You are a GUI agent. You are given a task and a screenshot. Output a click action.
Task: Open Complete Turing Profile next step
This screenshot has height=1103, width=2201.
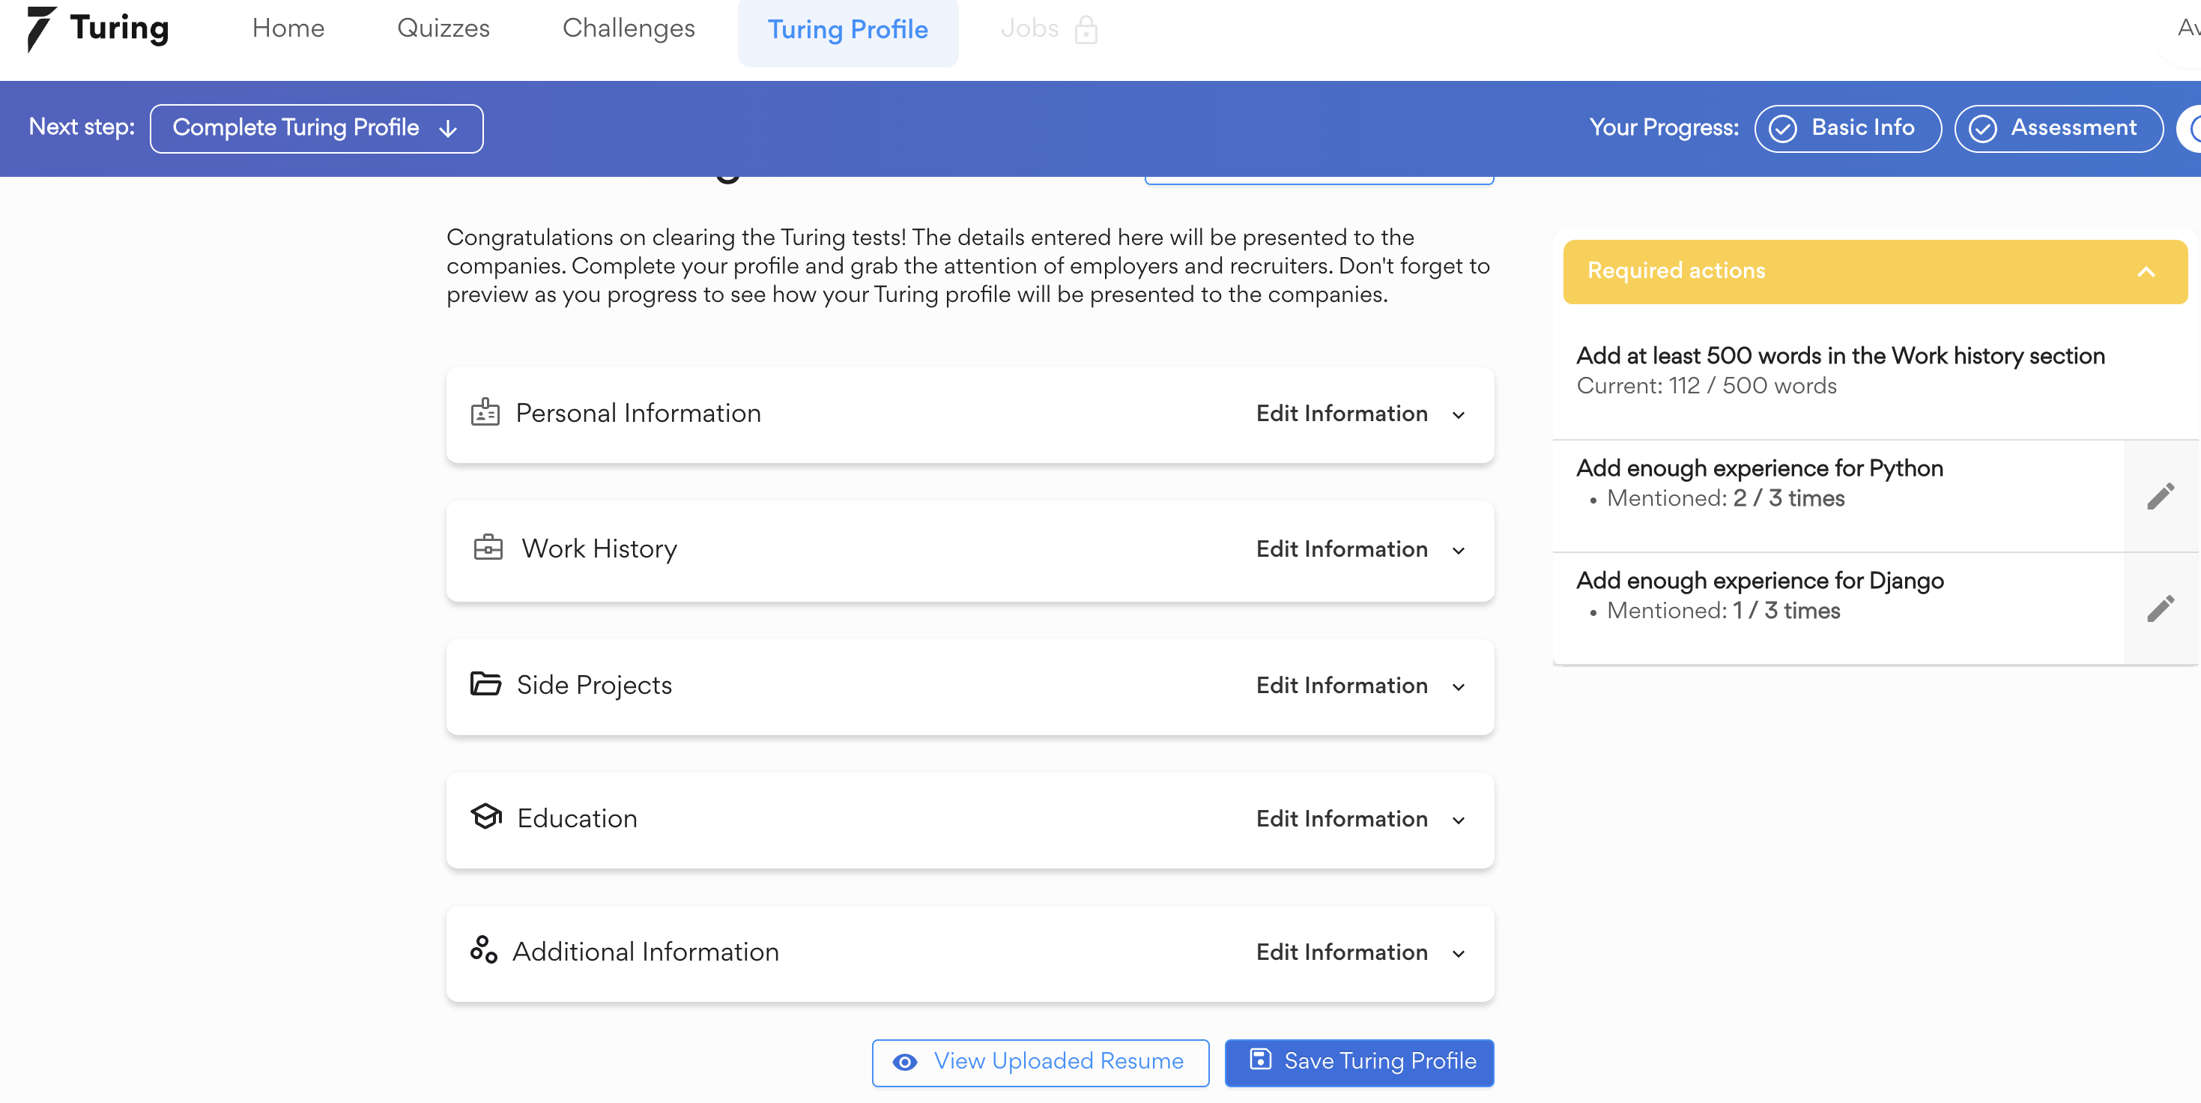click(316, 129)
